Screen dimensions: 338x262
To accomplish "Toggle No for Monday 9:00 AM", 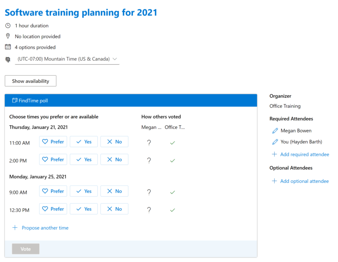I will [x=114, y=191].
